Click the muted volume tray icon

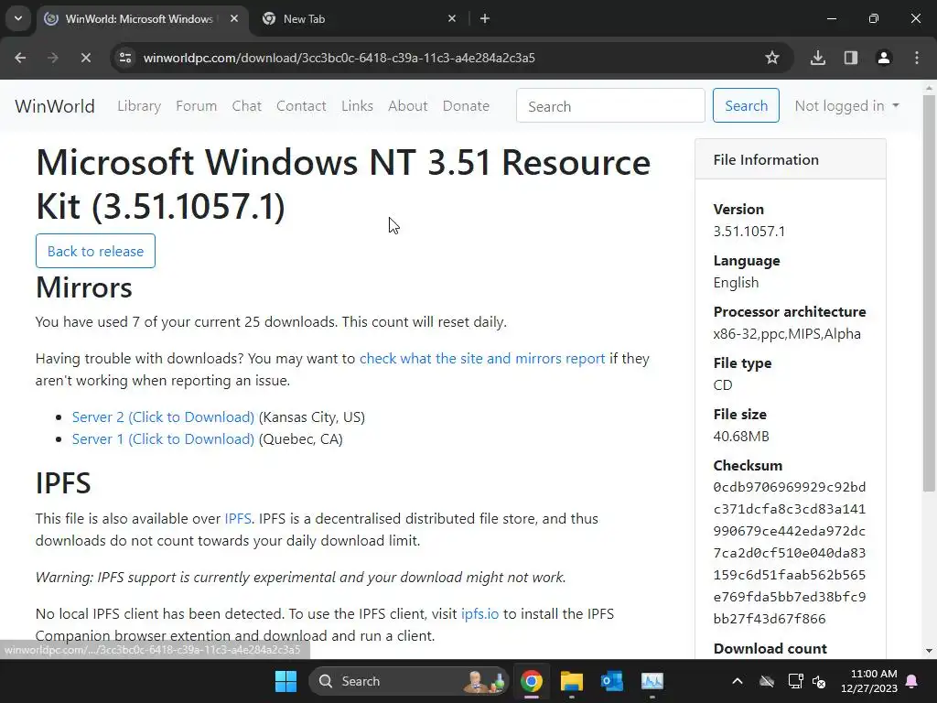[x=819, y=681]
